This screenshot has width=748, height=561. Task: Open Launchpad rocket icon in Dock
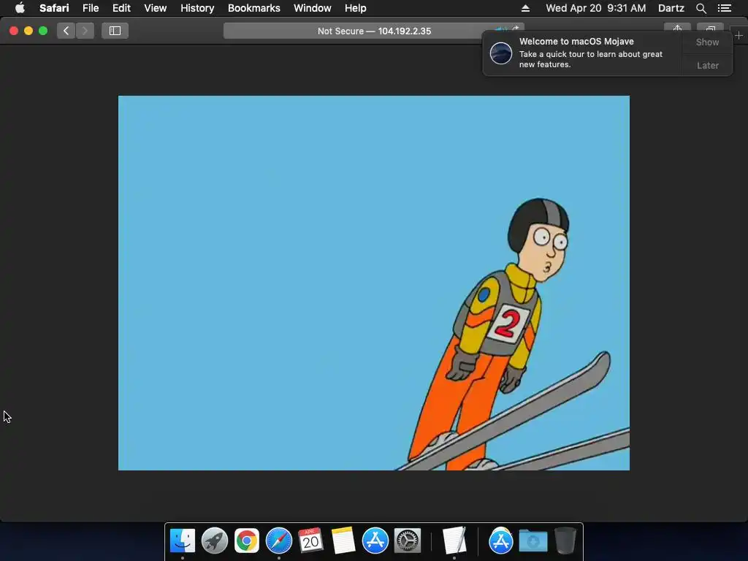pos(214,541)
